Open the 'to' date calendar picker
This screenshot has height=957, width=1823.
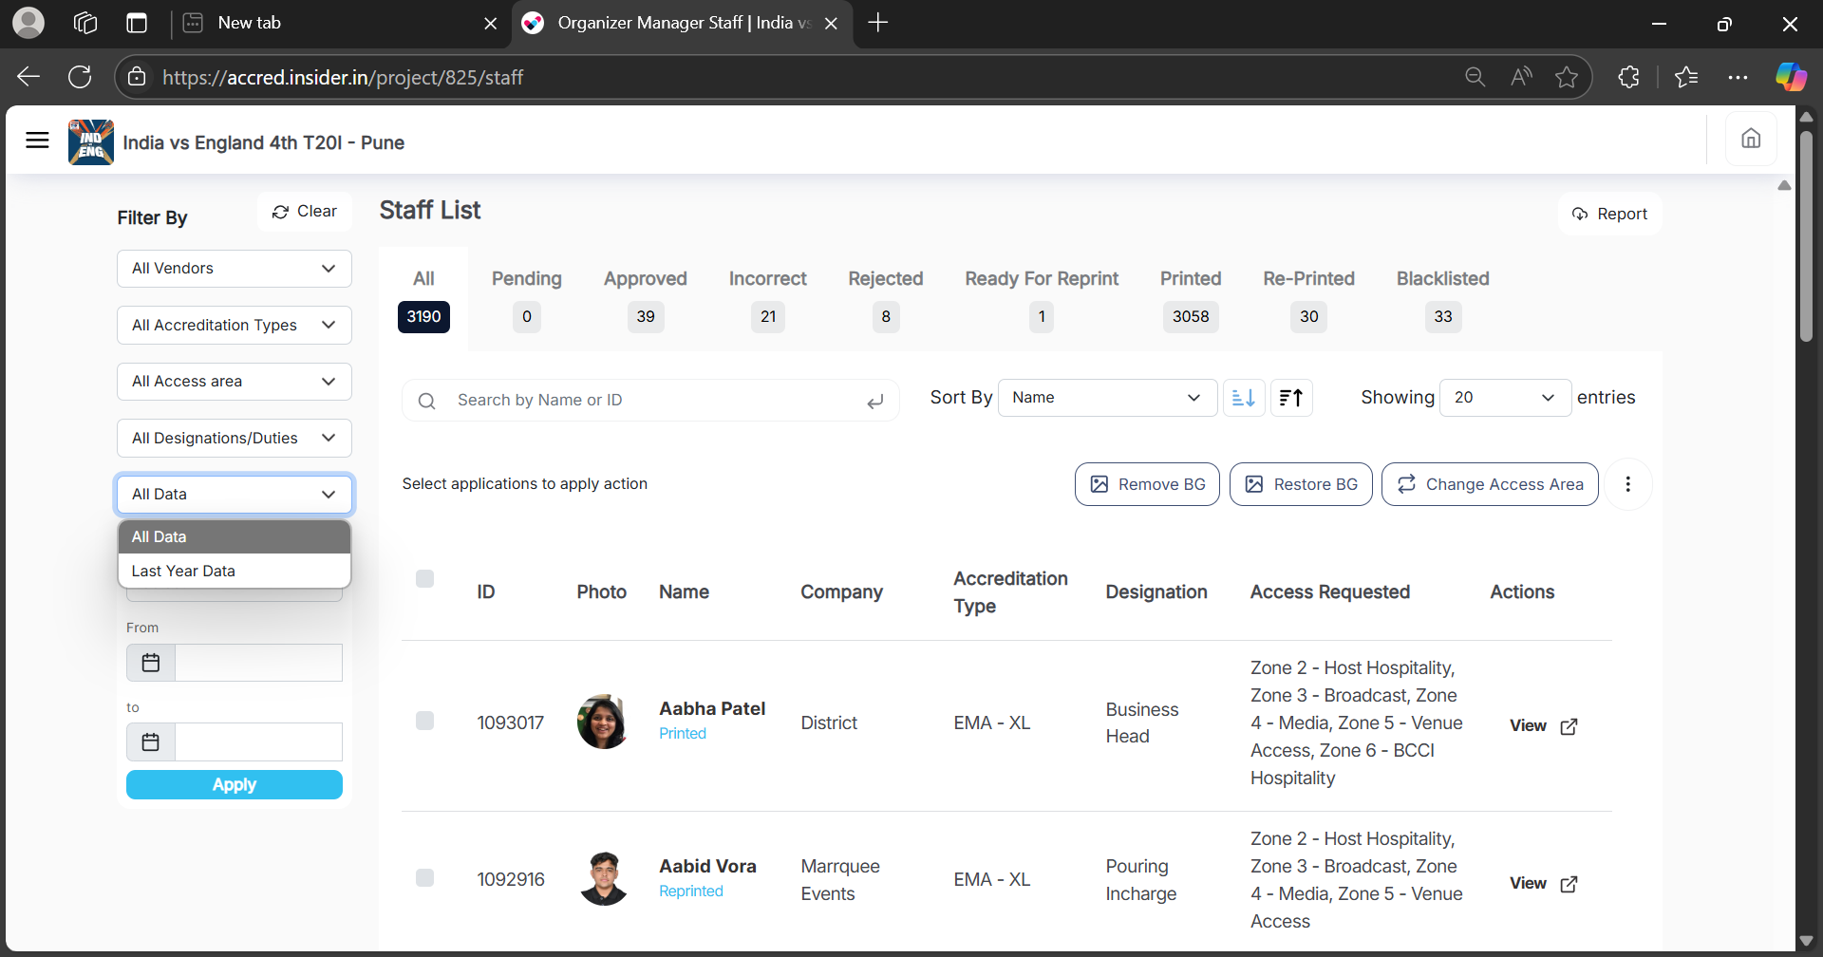(151, 741)
